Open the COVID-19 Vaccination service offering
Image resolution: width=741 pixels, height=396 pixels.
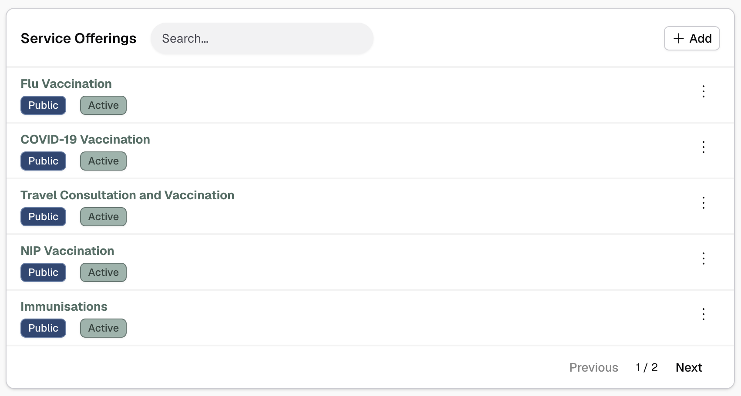pos(85,139)
